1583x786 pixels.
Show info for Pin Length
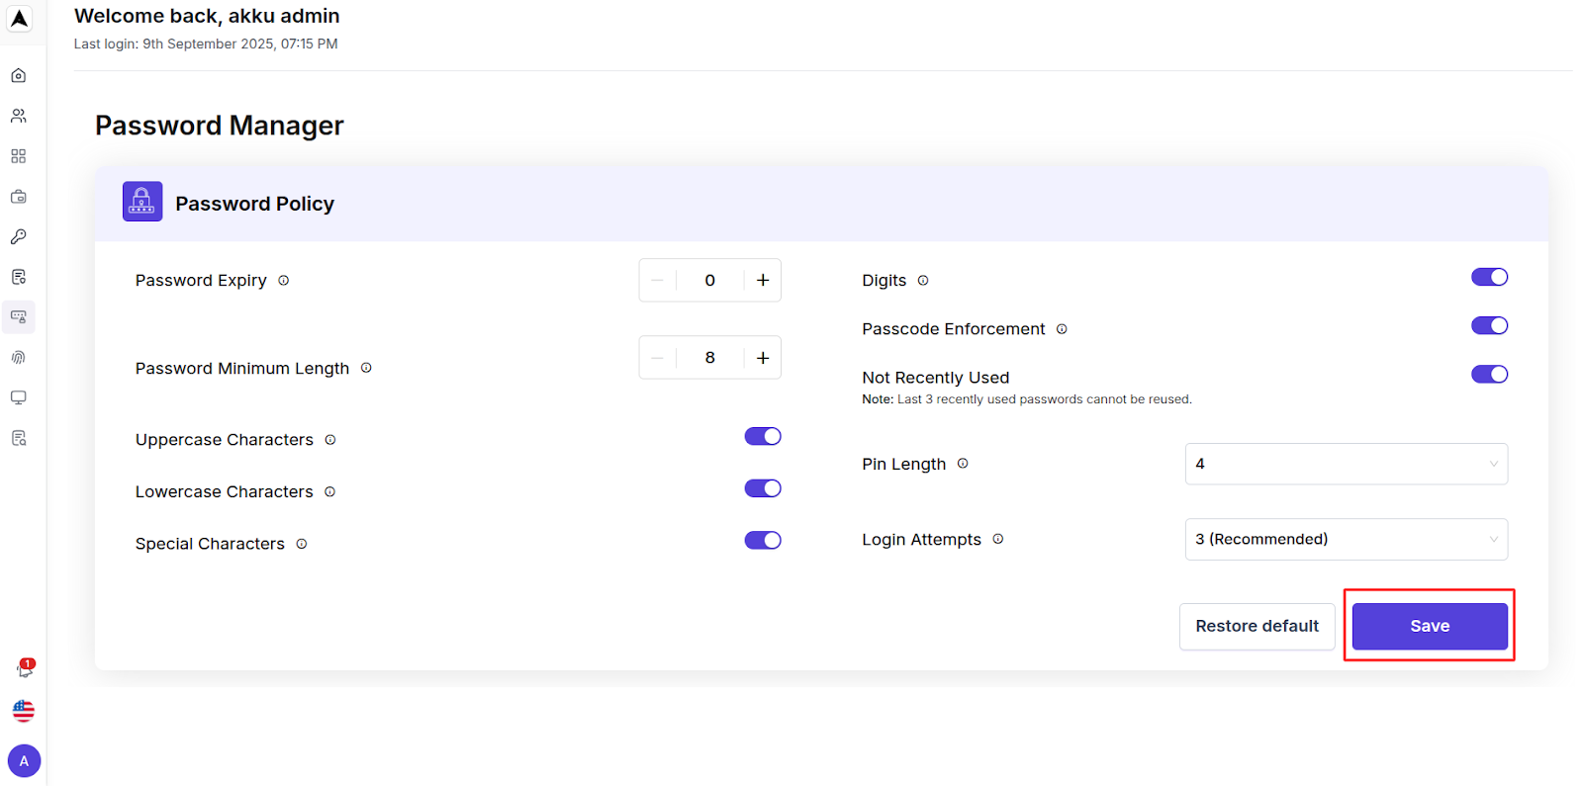click(963, 463)
